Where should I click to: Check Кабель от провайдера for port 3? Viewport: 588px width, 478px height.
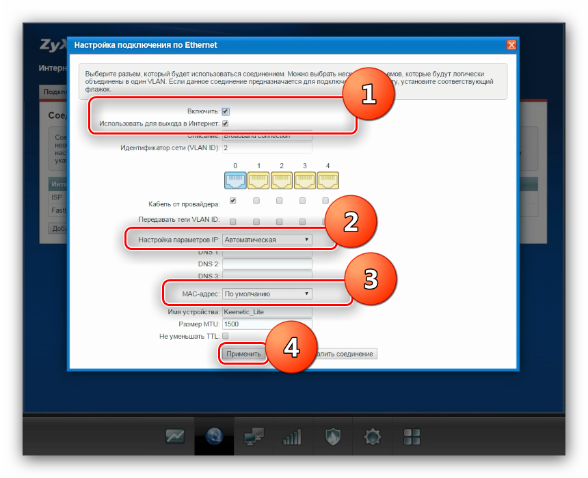pyautogui.click(x=303, y=200)
